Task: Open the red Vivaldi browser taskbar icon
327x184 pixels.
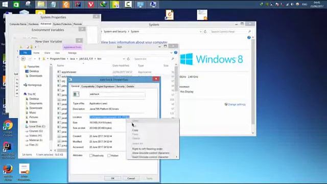Action: 91,5
